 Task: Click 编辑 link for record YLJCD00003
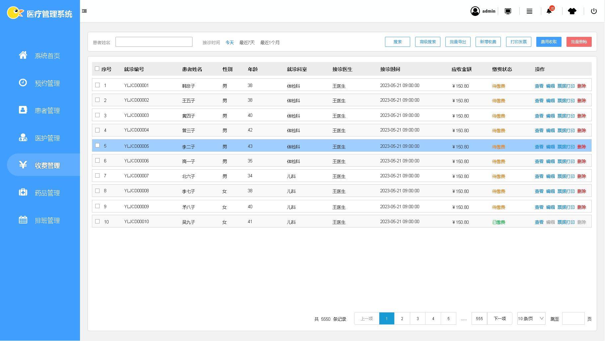pyautogui.click(x=550, y=116)
